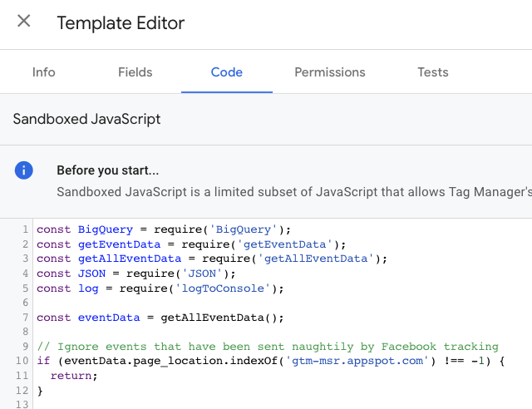Click line number 6 in the gutter
The height and width of the screenshot is (409, 532).
[x=26, y=303]
